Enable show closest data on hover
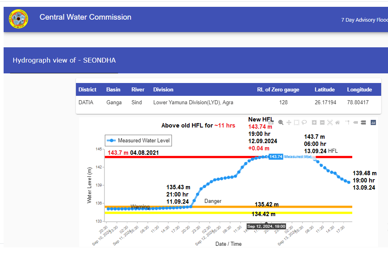 pos(355,122)
